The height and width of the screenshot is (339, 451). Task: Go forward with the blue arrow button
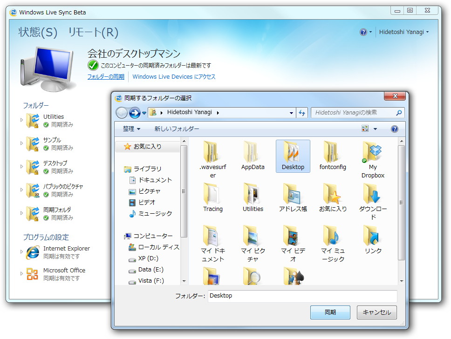(135, 113)
